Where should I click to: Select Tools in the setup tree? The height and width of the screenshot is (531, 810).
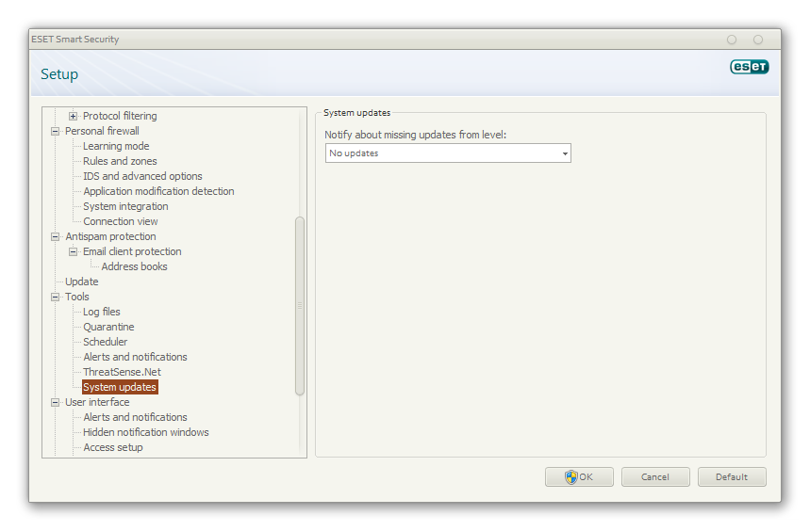point(77,297)
